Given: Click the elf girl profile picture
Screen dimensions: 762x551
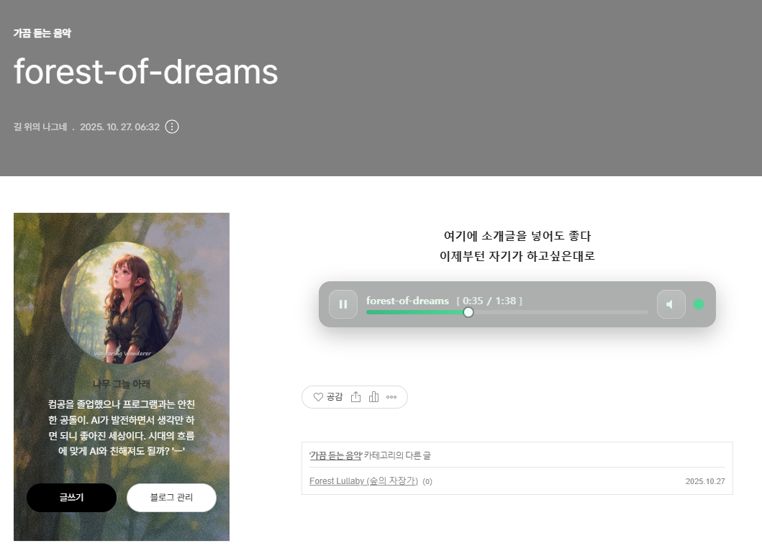Looking at the screenshot, I should click(122, 302).
